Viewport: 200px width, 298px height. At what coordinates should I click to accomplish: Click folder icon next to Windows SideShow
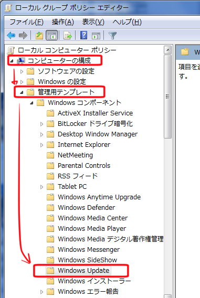tap(50, 260)
